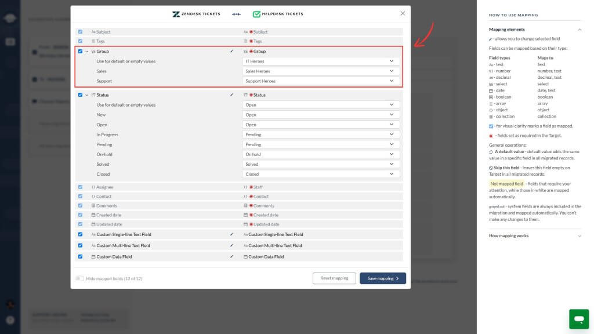Collapse the Mapping elements section

pyautogui.click(x=579, y=30)
